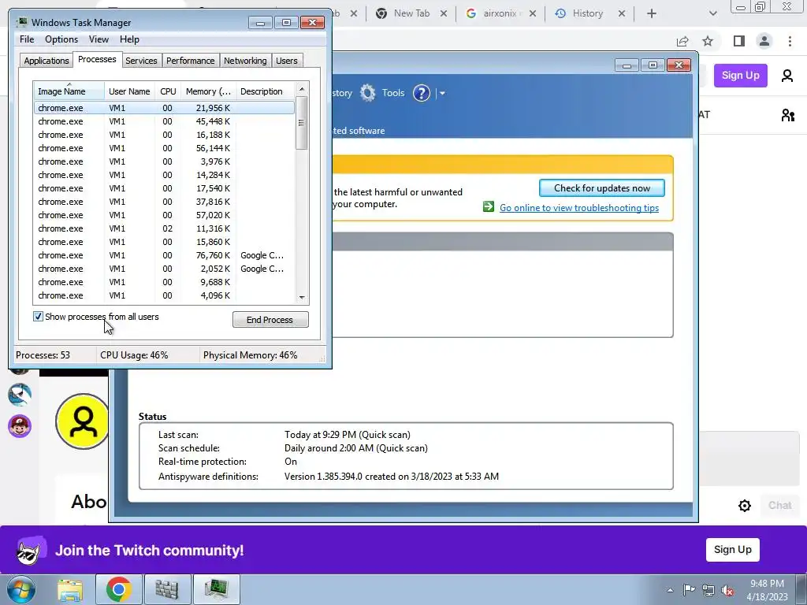Close the New Tab tab
Image resolution: width=807 pixels, height=605 pixels.
point(444,13)
